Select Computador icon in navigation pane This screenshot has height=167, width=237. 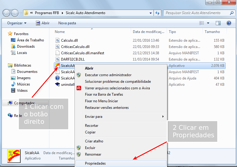tap(10, 103)
